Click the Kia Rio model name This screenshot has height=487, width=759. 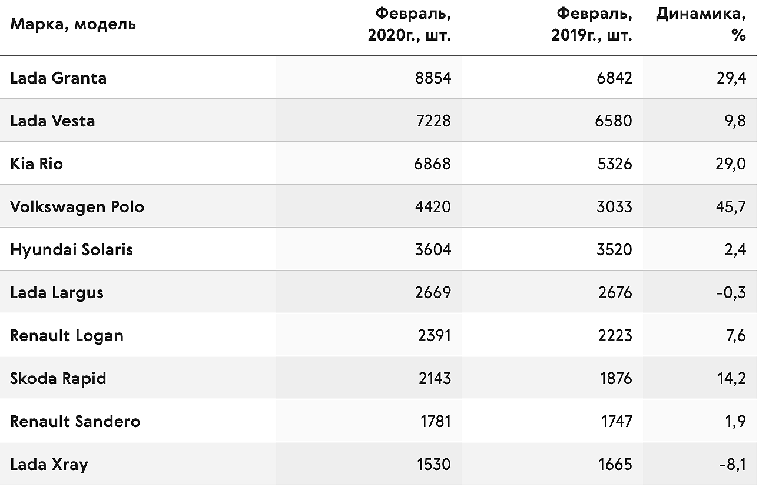[x=37, y=164]
